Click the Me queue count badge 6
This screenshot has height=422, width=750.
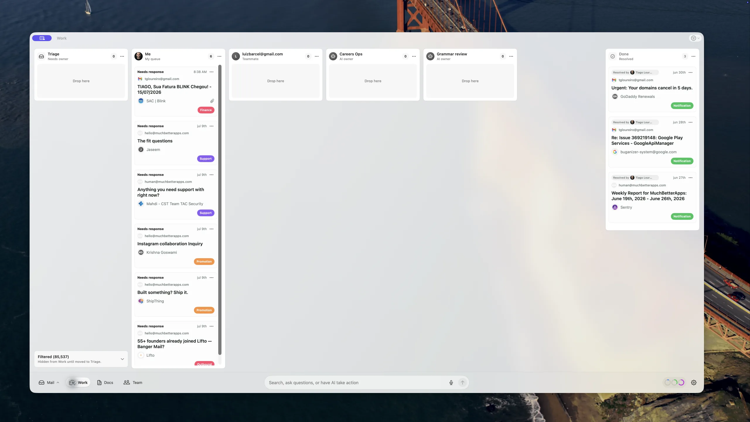click(211, 56)
